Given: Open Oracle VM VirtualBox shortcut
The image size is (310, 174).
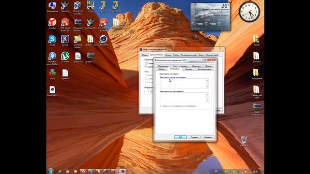Looking at the screenshot, I should [x=77, y=8].
